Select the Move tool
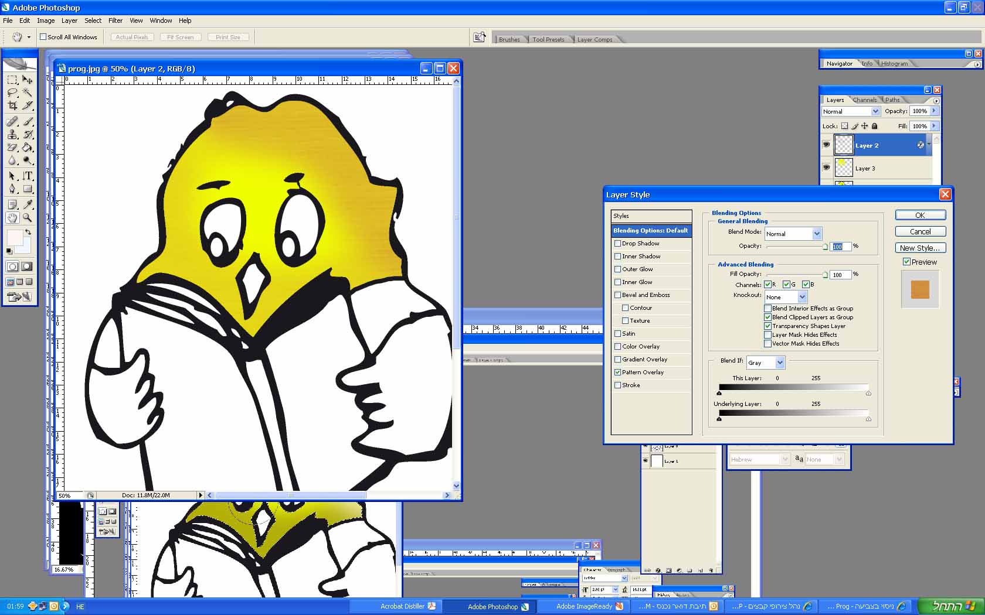 [x=28, y=80]
